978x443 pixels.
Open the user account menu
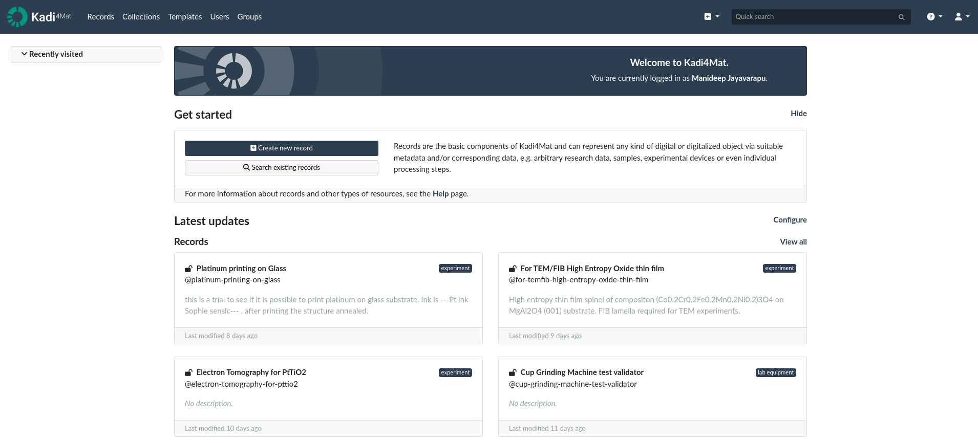tap(962, 17)
